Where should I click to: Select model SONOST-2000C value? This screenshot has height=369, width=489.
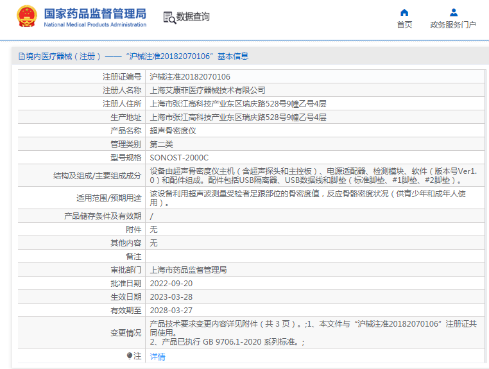click(179, 157)
